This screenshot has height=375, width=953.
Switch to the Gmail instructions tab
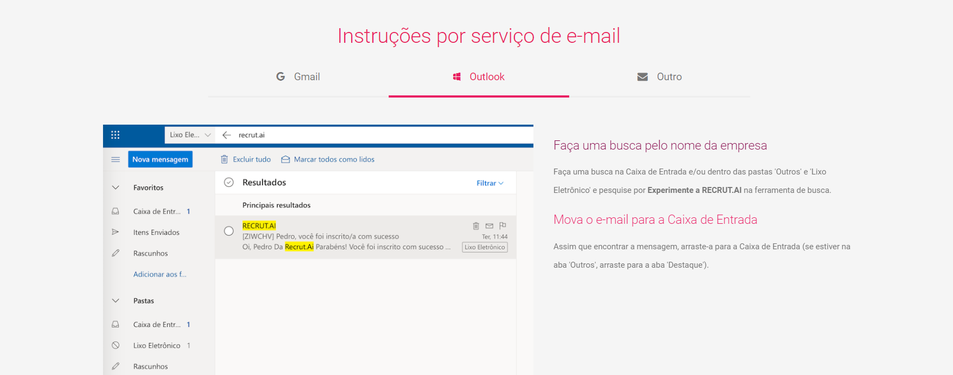pyautogui.click(x=298, y=77)
